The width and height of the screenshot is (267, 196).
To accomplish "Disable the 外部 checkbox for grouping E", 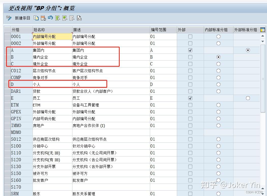I will (x=190, y=98).
